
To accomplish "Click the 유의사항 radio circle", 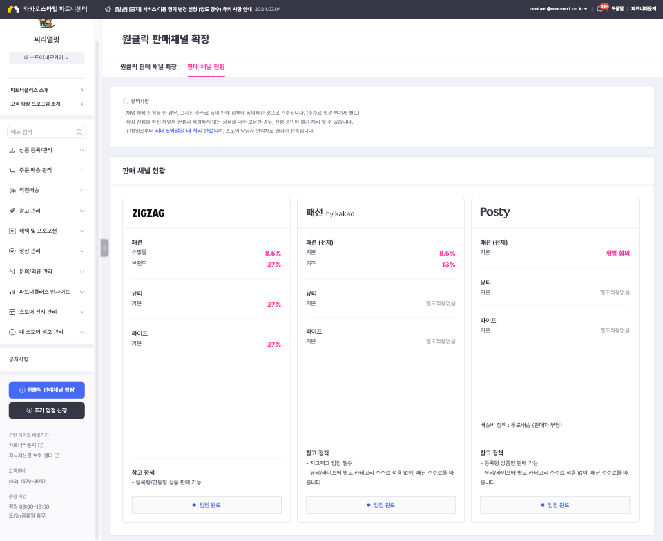I will tap(125, 101).
